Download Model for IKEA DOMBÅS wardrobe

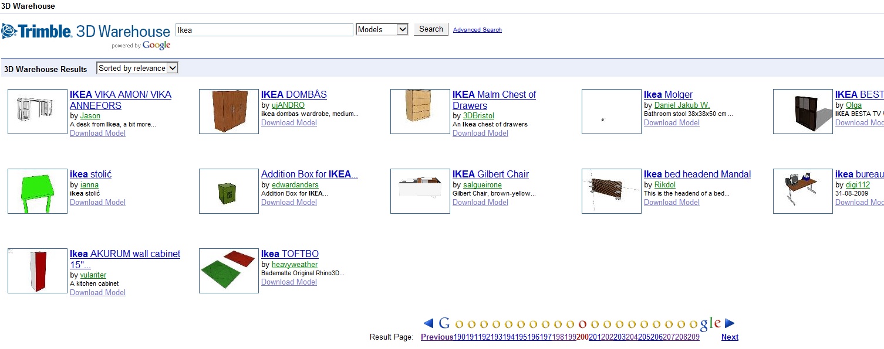(289, 122)
